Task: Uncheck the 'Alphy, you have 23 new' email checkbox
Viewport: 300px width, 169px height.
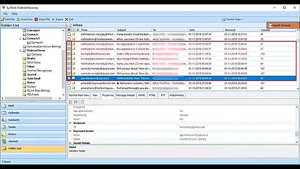Action: point(69,64)
